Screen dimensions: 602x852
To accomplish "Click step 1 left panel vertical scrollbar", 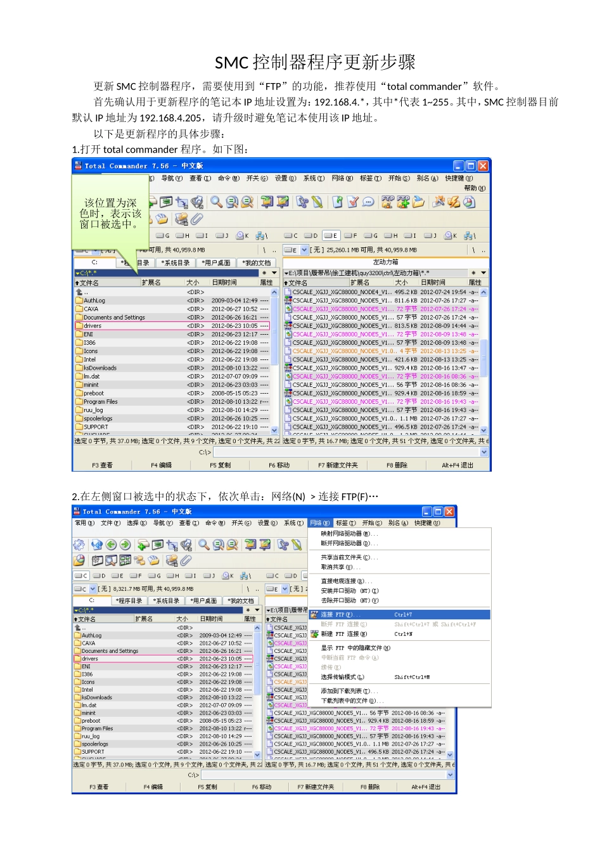I will 274,361.
